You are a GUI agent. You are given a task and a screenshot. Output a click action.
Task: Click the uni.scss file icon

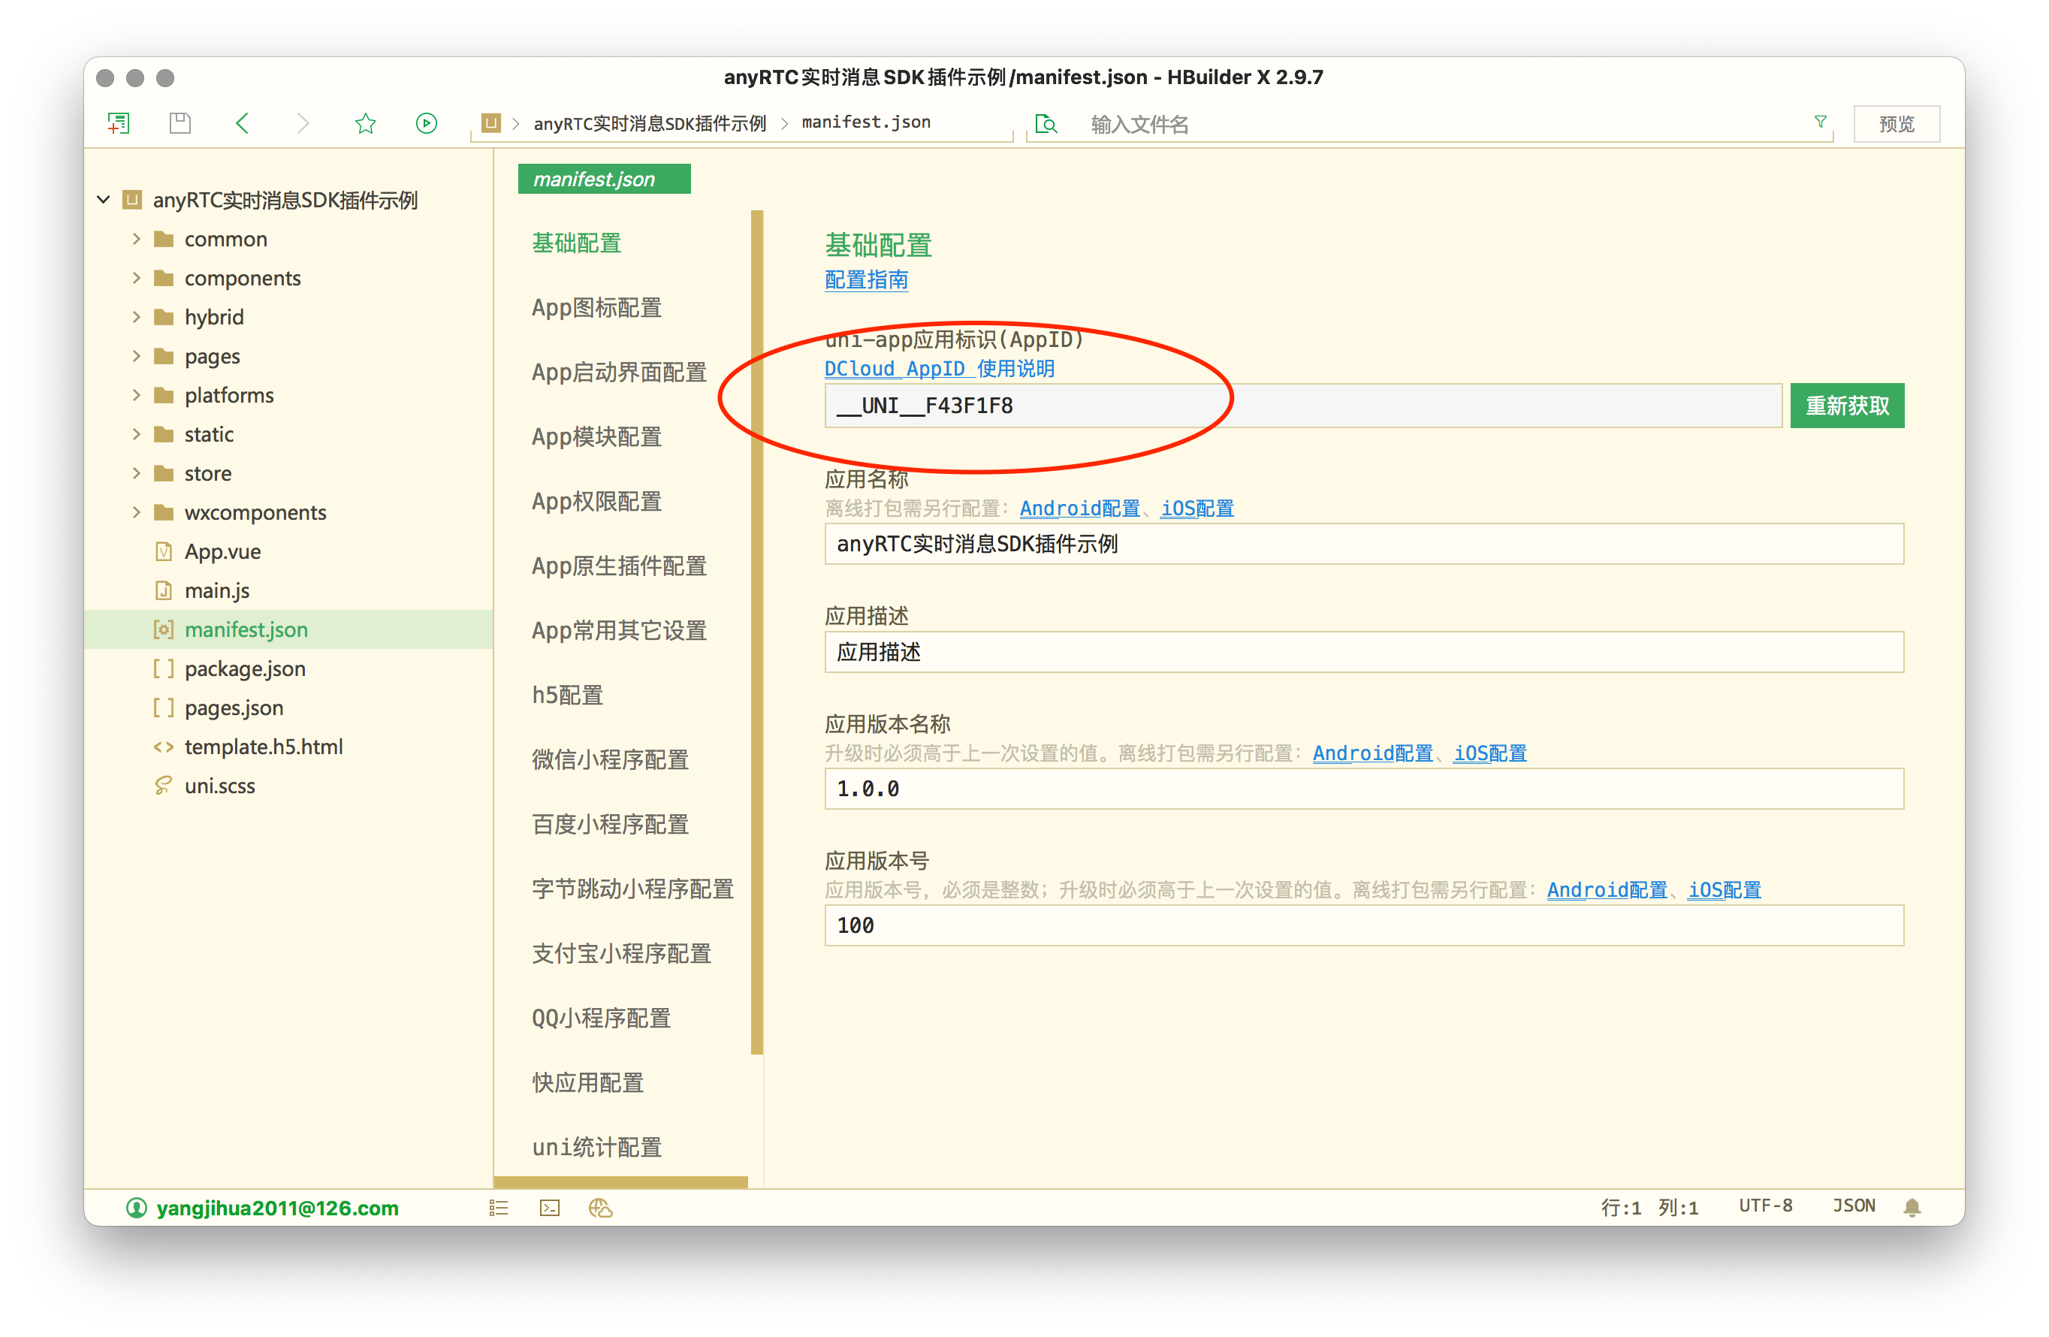pyautogui.click(x=163, y=785)
